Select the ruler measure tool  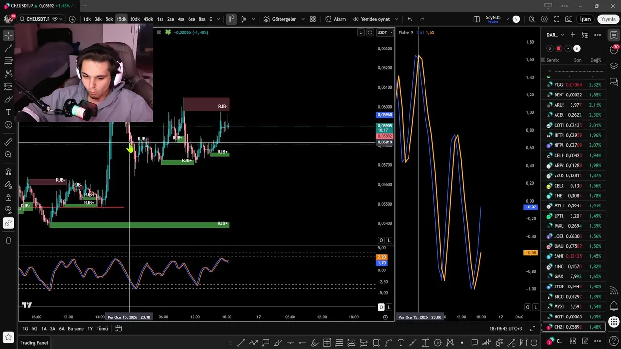coord(8,142)
